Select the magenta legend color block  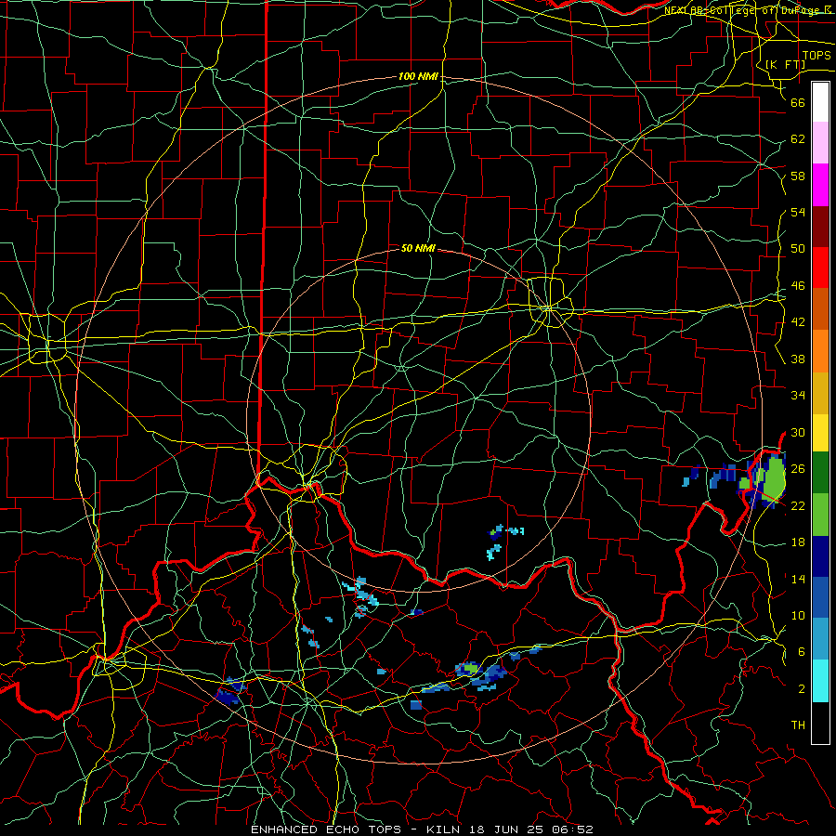(820, 185)
